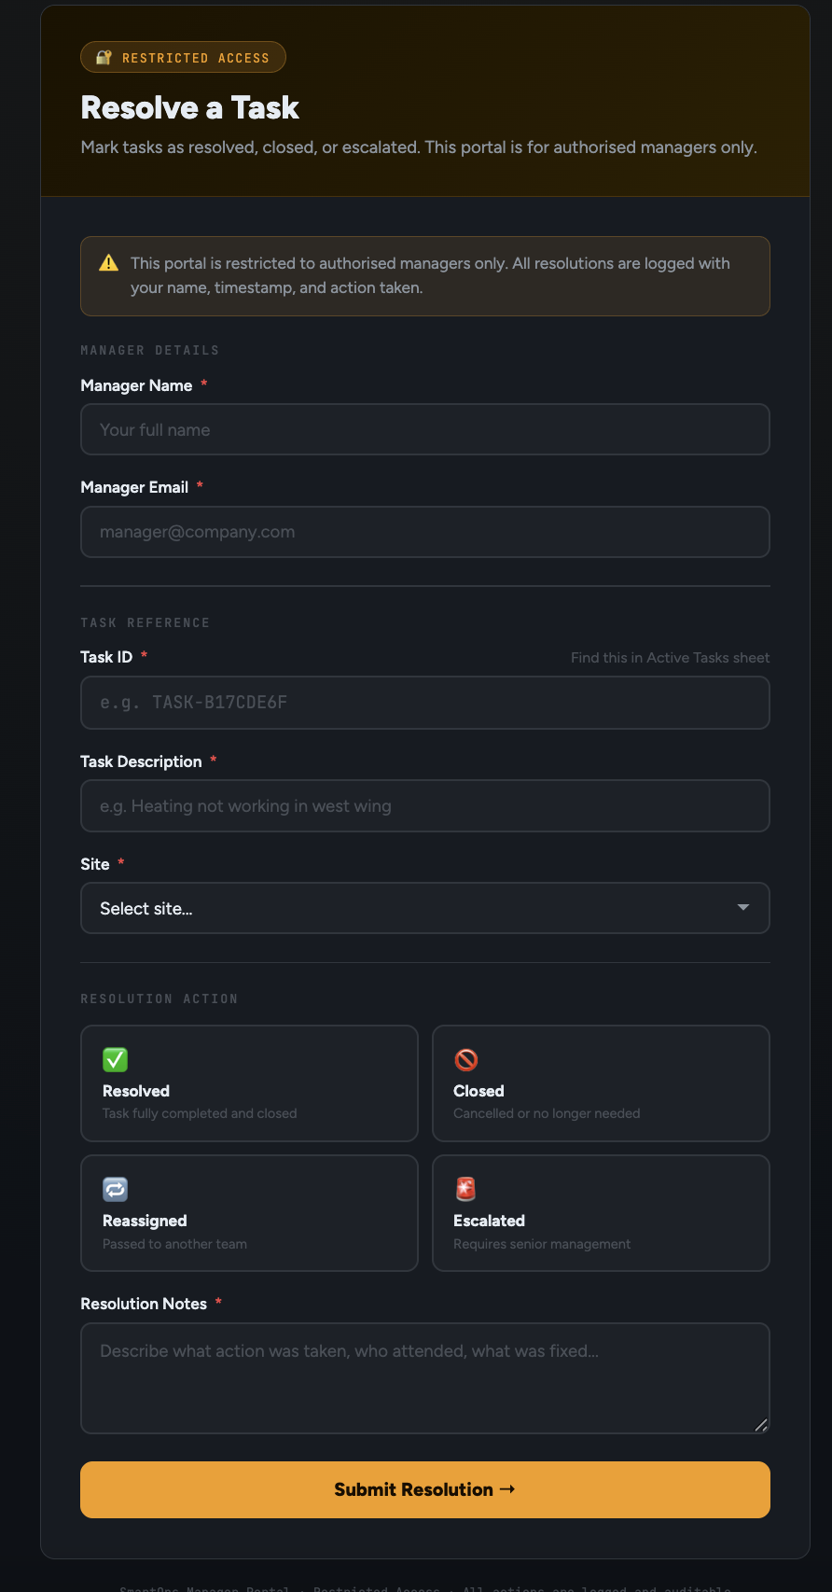Click the Find this in Active Tasks sheet hint
832x1592 pixels.
(x=670, y=657)
